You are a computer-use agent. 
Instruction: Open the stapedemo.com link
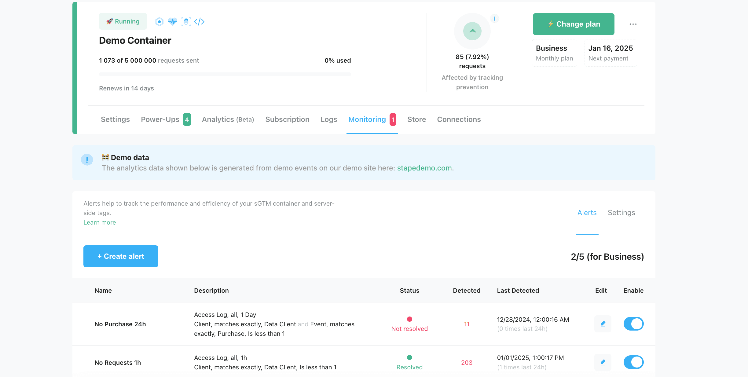pos(424,168)
